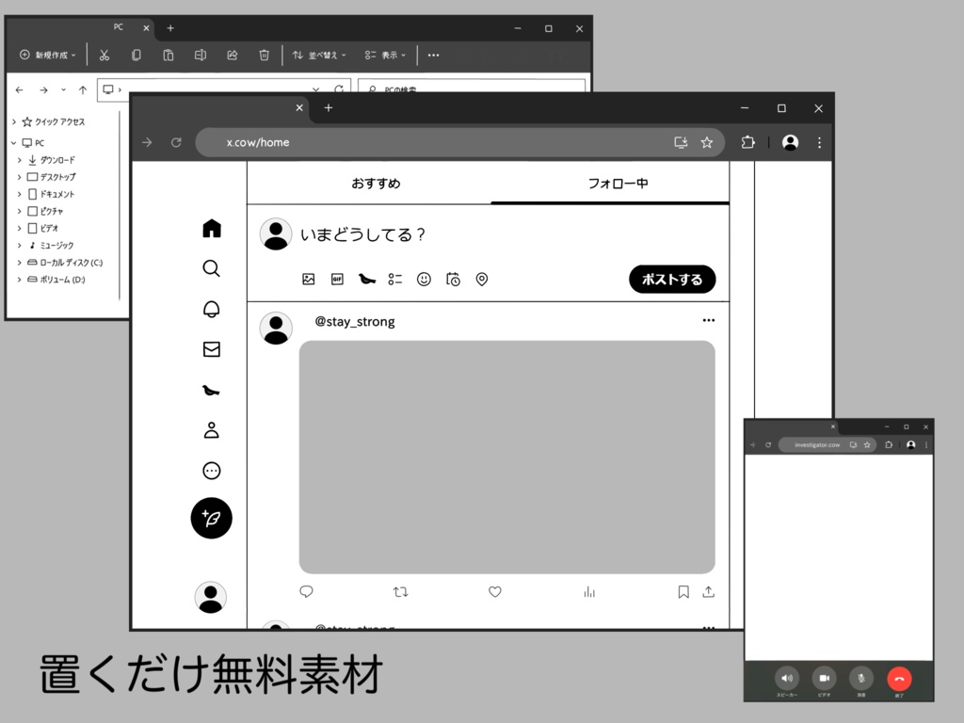Open the emoji picker
This screenshot has height=723, width=964.
(424, 279)
